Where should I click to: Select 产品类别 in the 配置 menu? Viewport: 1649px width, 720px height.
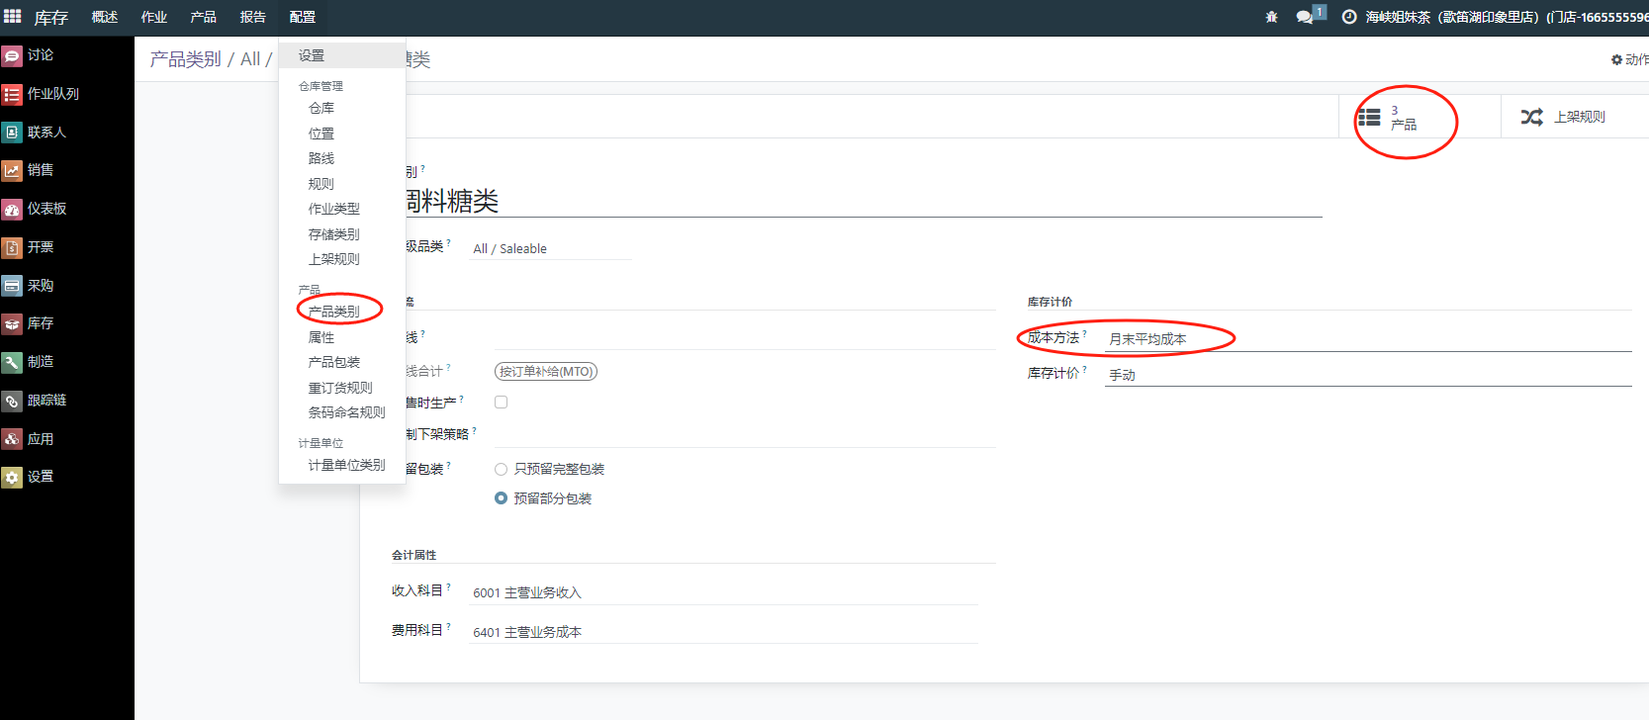(x=334, y=312)
